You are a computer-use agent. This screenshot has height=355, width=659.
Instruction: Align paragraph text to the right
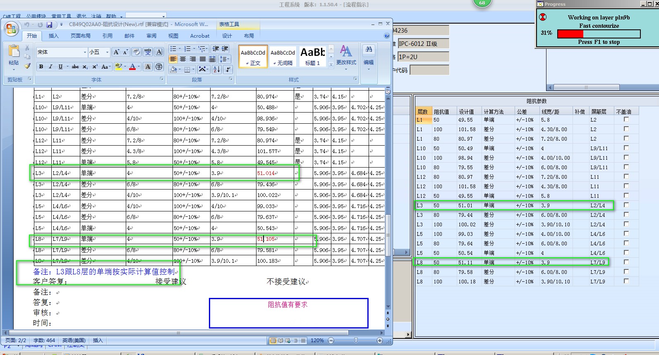193,59
